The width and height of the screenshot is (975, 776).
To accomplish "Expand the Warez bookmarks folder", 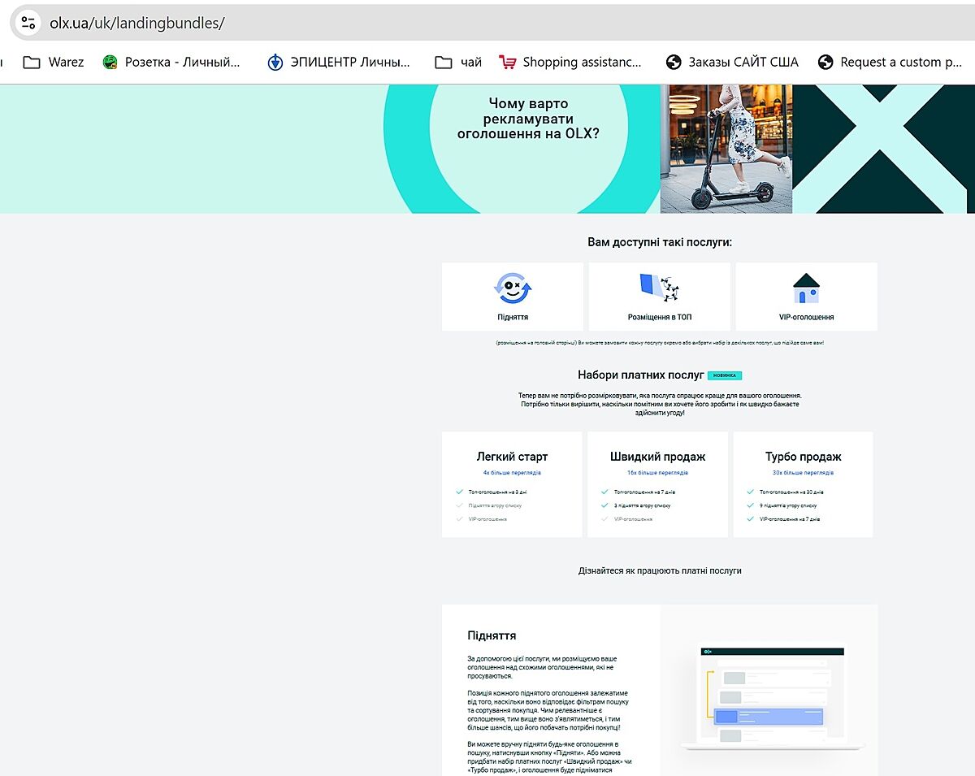I will (32, 63).
